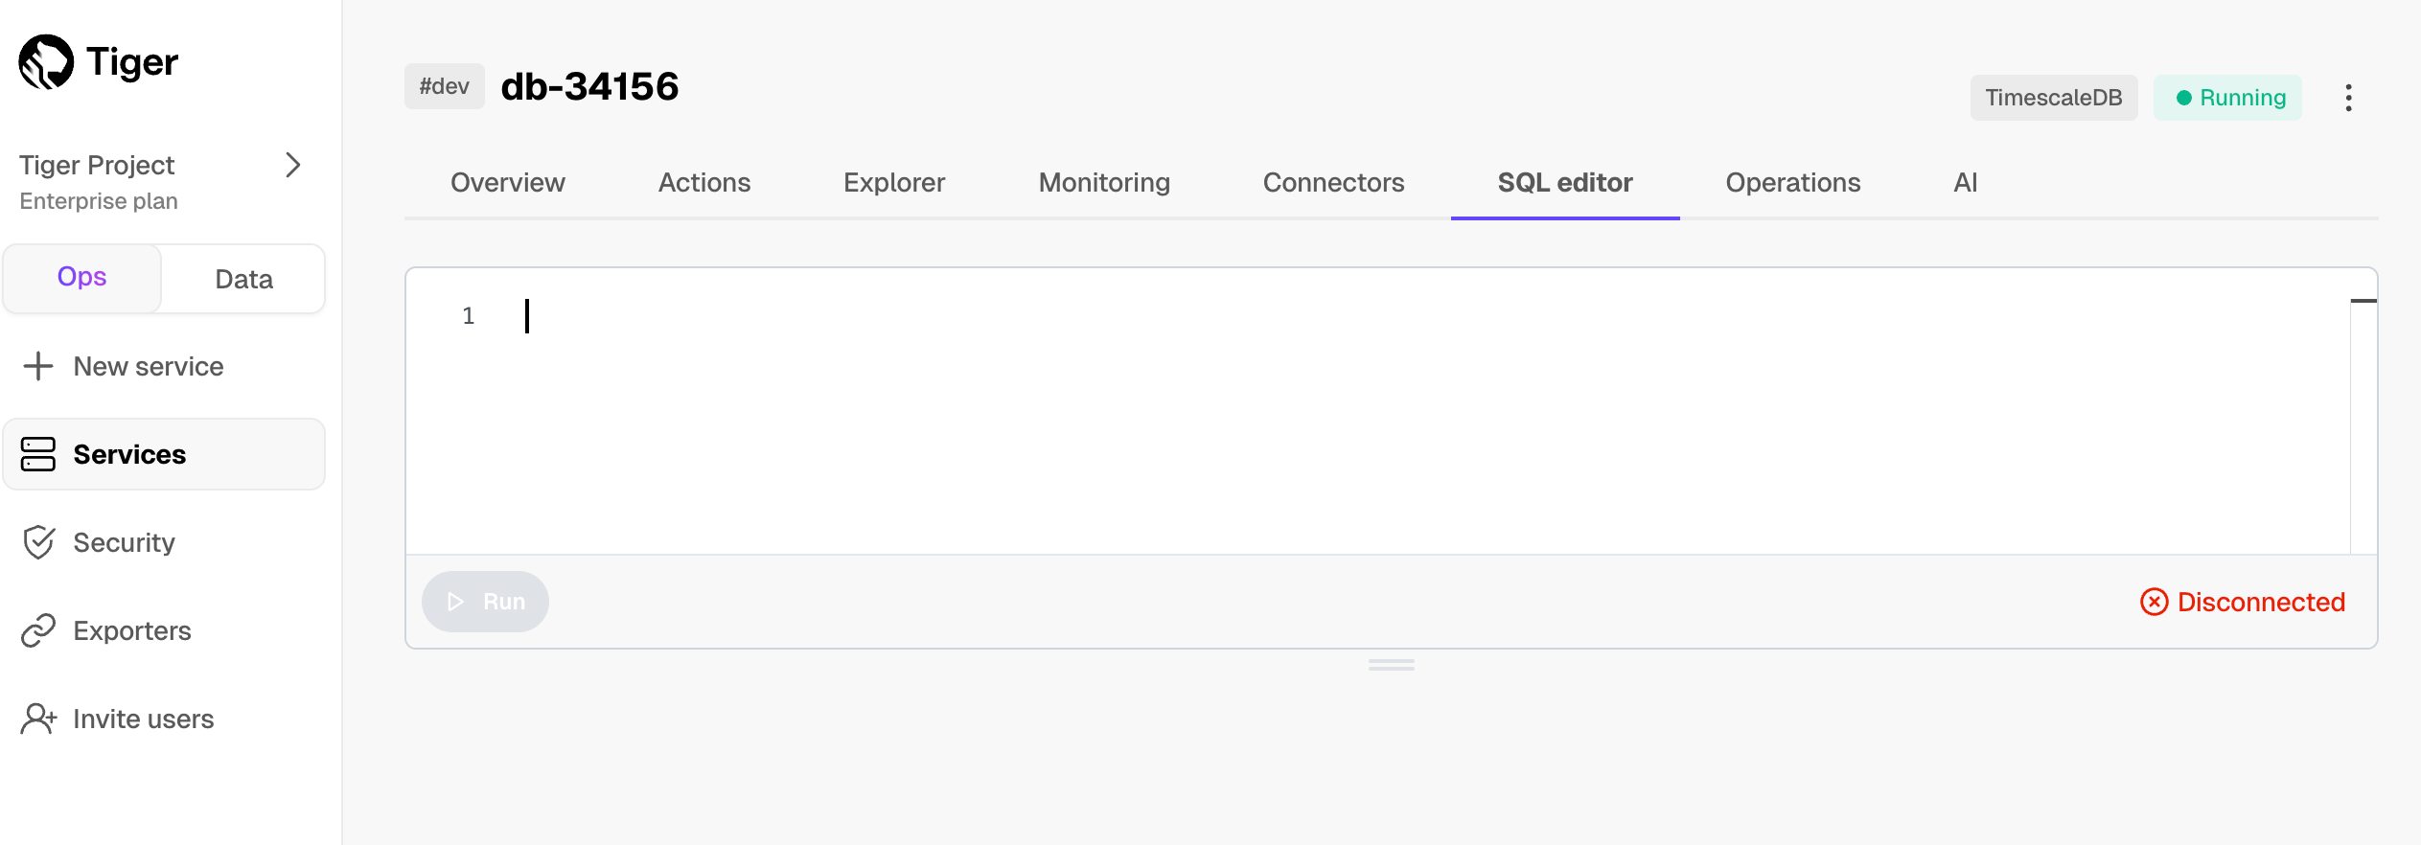Screen dimensions: 2421x845
Task: Expand the Tiger Project chevron
Action: click(293, 165)
